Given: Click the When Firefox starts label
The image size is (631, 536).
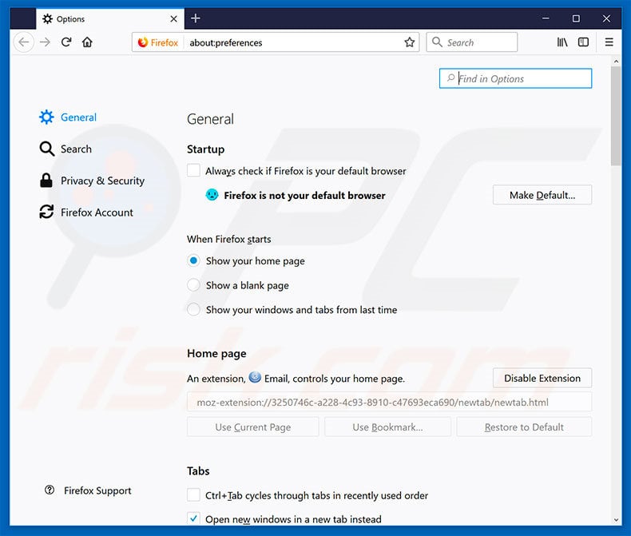Looking at the screenshot, I should pos(229,240).
